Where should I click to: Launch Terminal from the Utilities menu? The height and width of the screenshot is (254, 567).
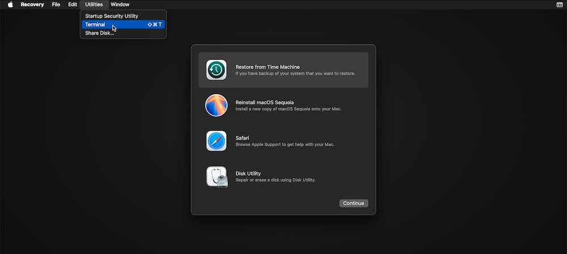123,24
